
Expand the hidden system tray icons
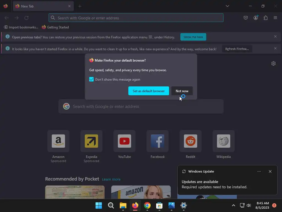pos(234,205)
